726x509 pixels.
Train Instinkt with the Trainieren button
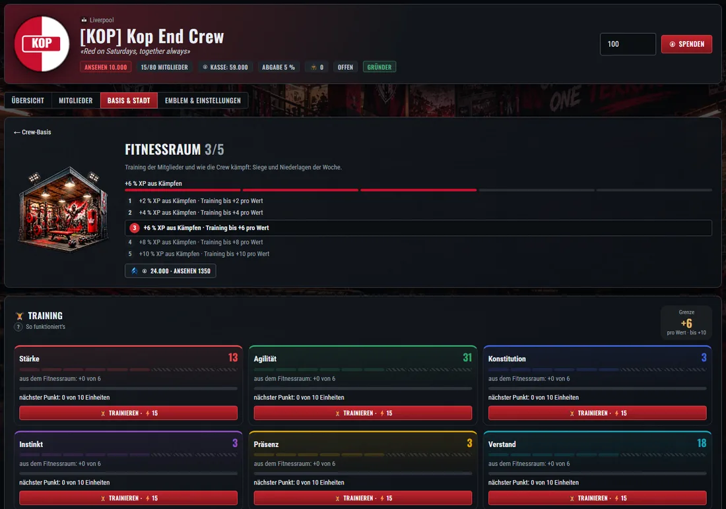click(128, 498)
